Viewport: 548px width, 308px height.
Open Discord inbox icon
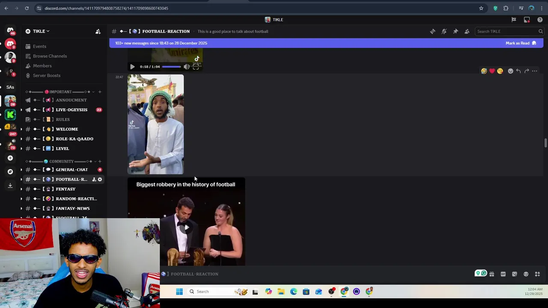[x=527, y=20]
